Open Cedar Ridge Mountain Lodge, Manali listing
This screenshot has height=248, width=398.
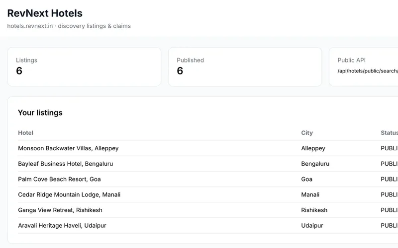[69, 194]
